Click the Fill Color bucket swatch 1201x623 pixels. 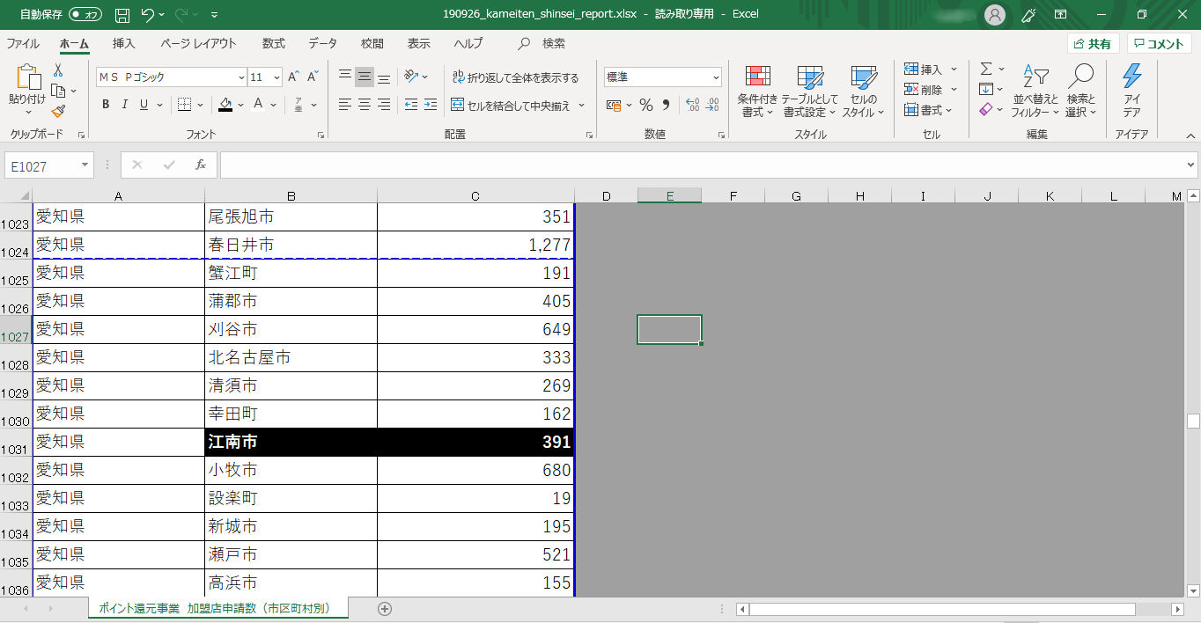coord(225,105)
